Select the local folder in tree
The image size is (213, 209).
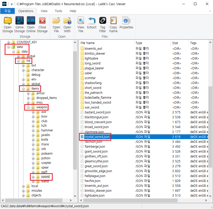[x=35, y=186]
